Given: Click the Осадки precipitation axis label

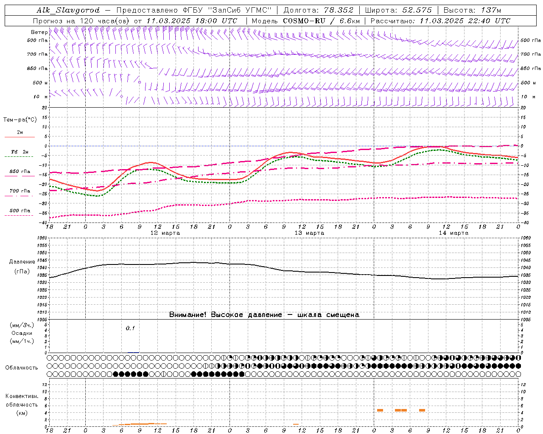Looking at the screenshot, I should pos(22,333).
